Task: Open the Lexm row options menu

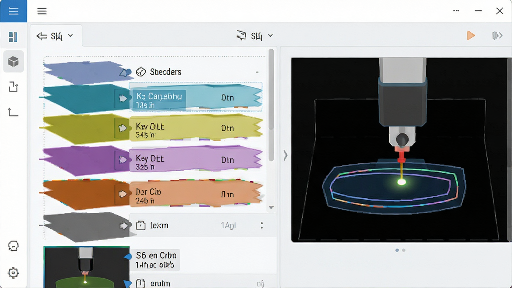Action: coord(262,225)
